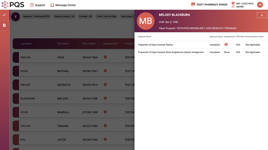The width and height of the screenshot is (268, 150).
Task: Select birth date 07/08/1908 cell
Action: [90, 112]
